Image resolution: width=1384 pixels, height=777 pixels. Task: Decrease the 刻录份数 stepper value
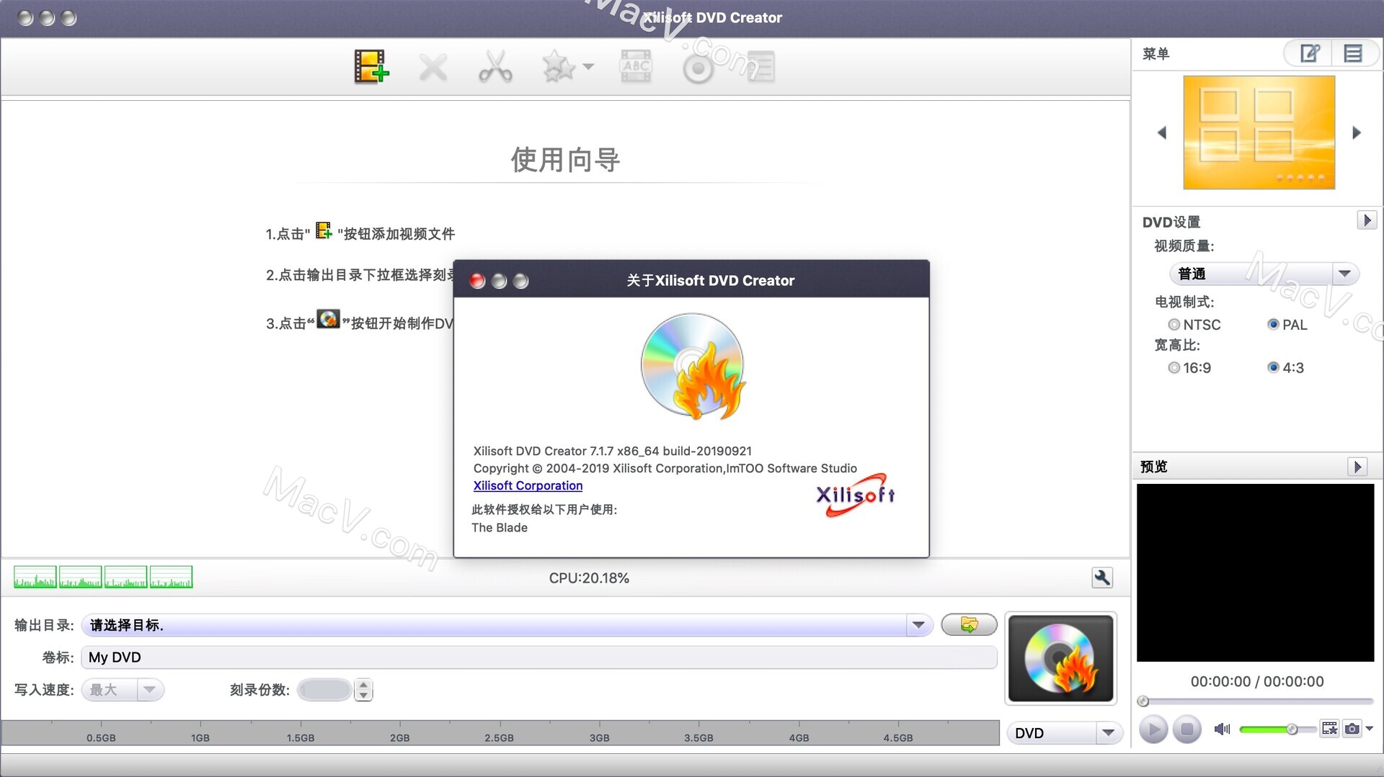(364, 696)
